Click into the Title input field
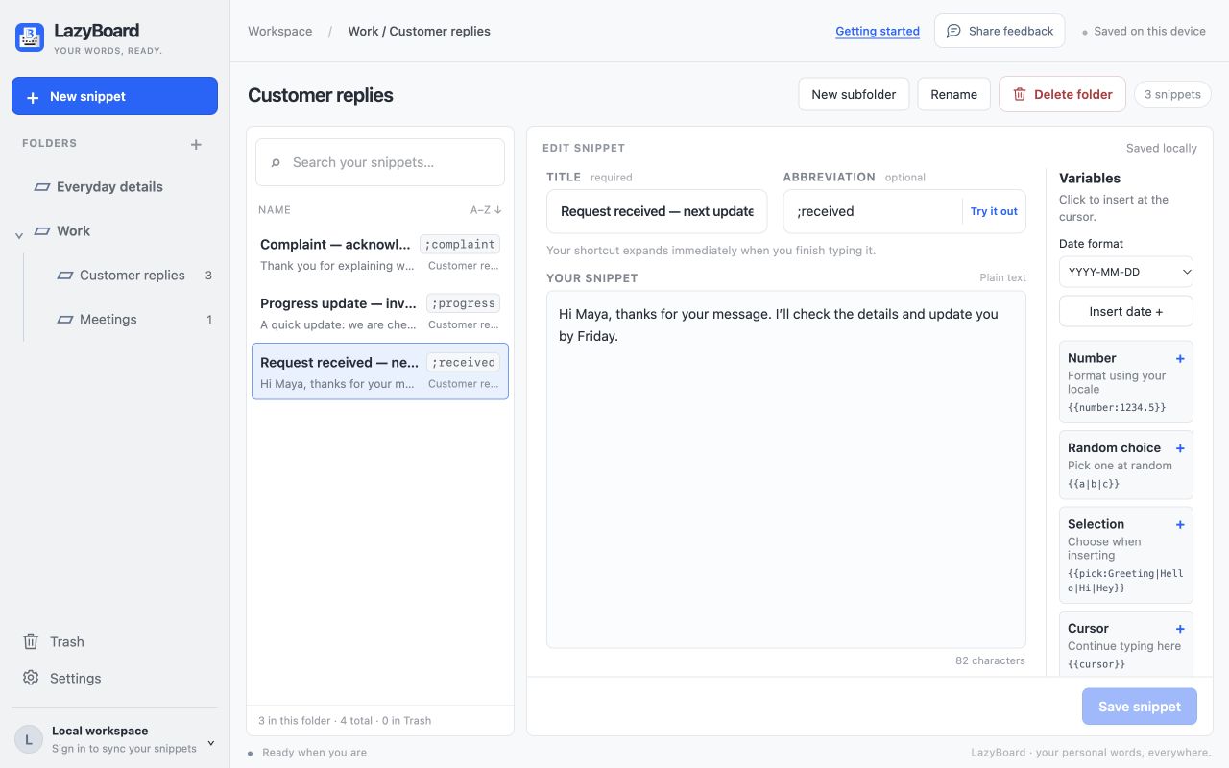1229x768 pixels. tap(657, 211)
